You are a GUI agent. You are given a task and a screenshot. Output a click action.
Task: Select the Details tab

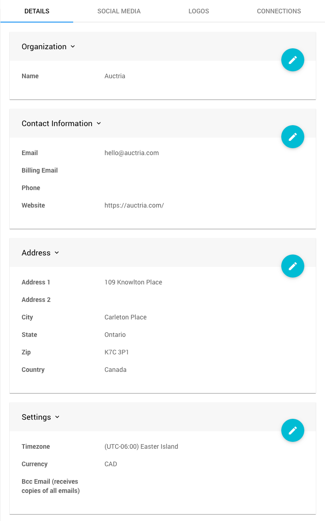click(x=37, y=11)
